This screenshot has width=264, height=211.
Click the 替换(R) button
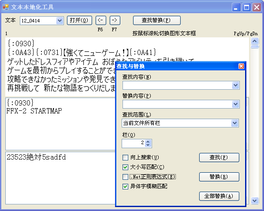(x=219, y=177)
